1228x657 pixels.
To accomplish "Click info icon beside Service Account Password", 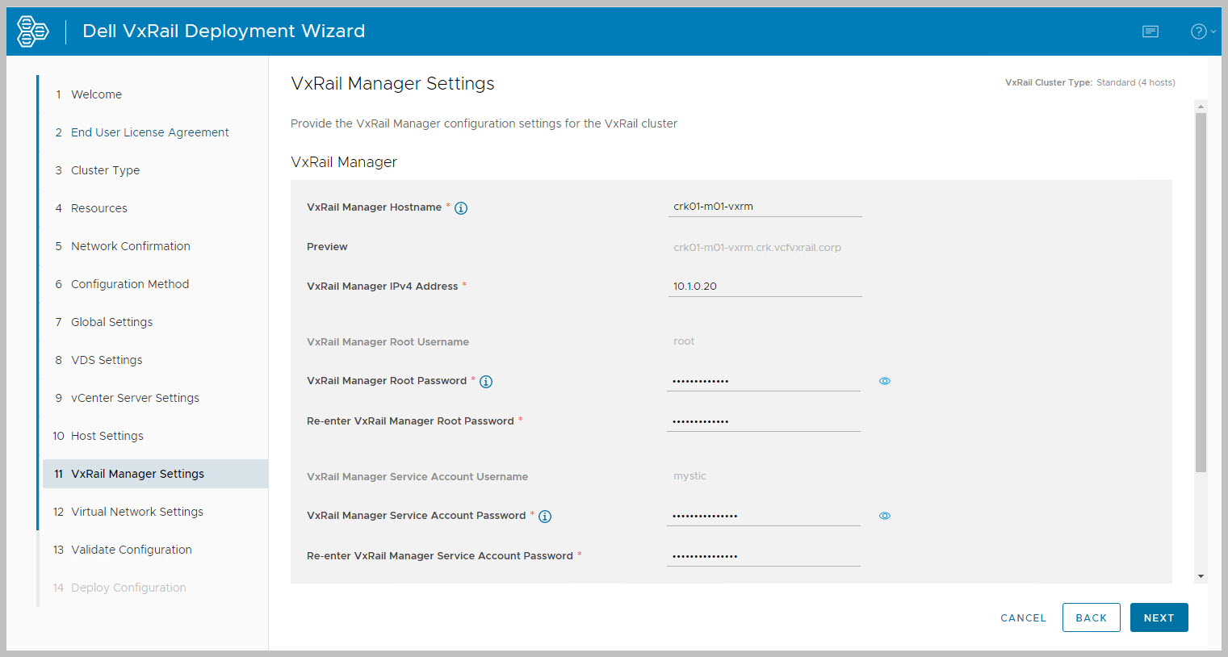I will tap(545, 517).
